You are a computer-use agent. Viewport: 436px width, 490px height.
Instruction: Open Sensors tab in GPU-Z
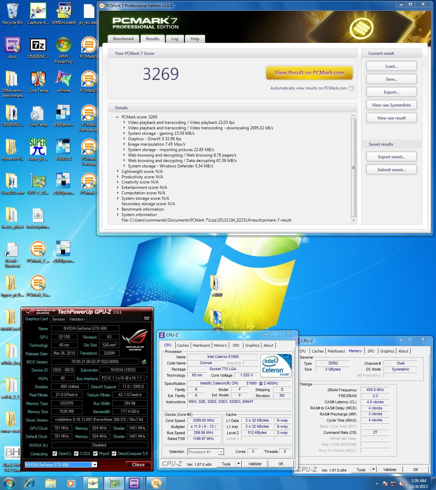[58, 319]
